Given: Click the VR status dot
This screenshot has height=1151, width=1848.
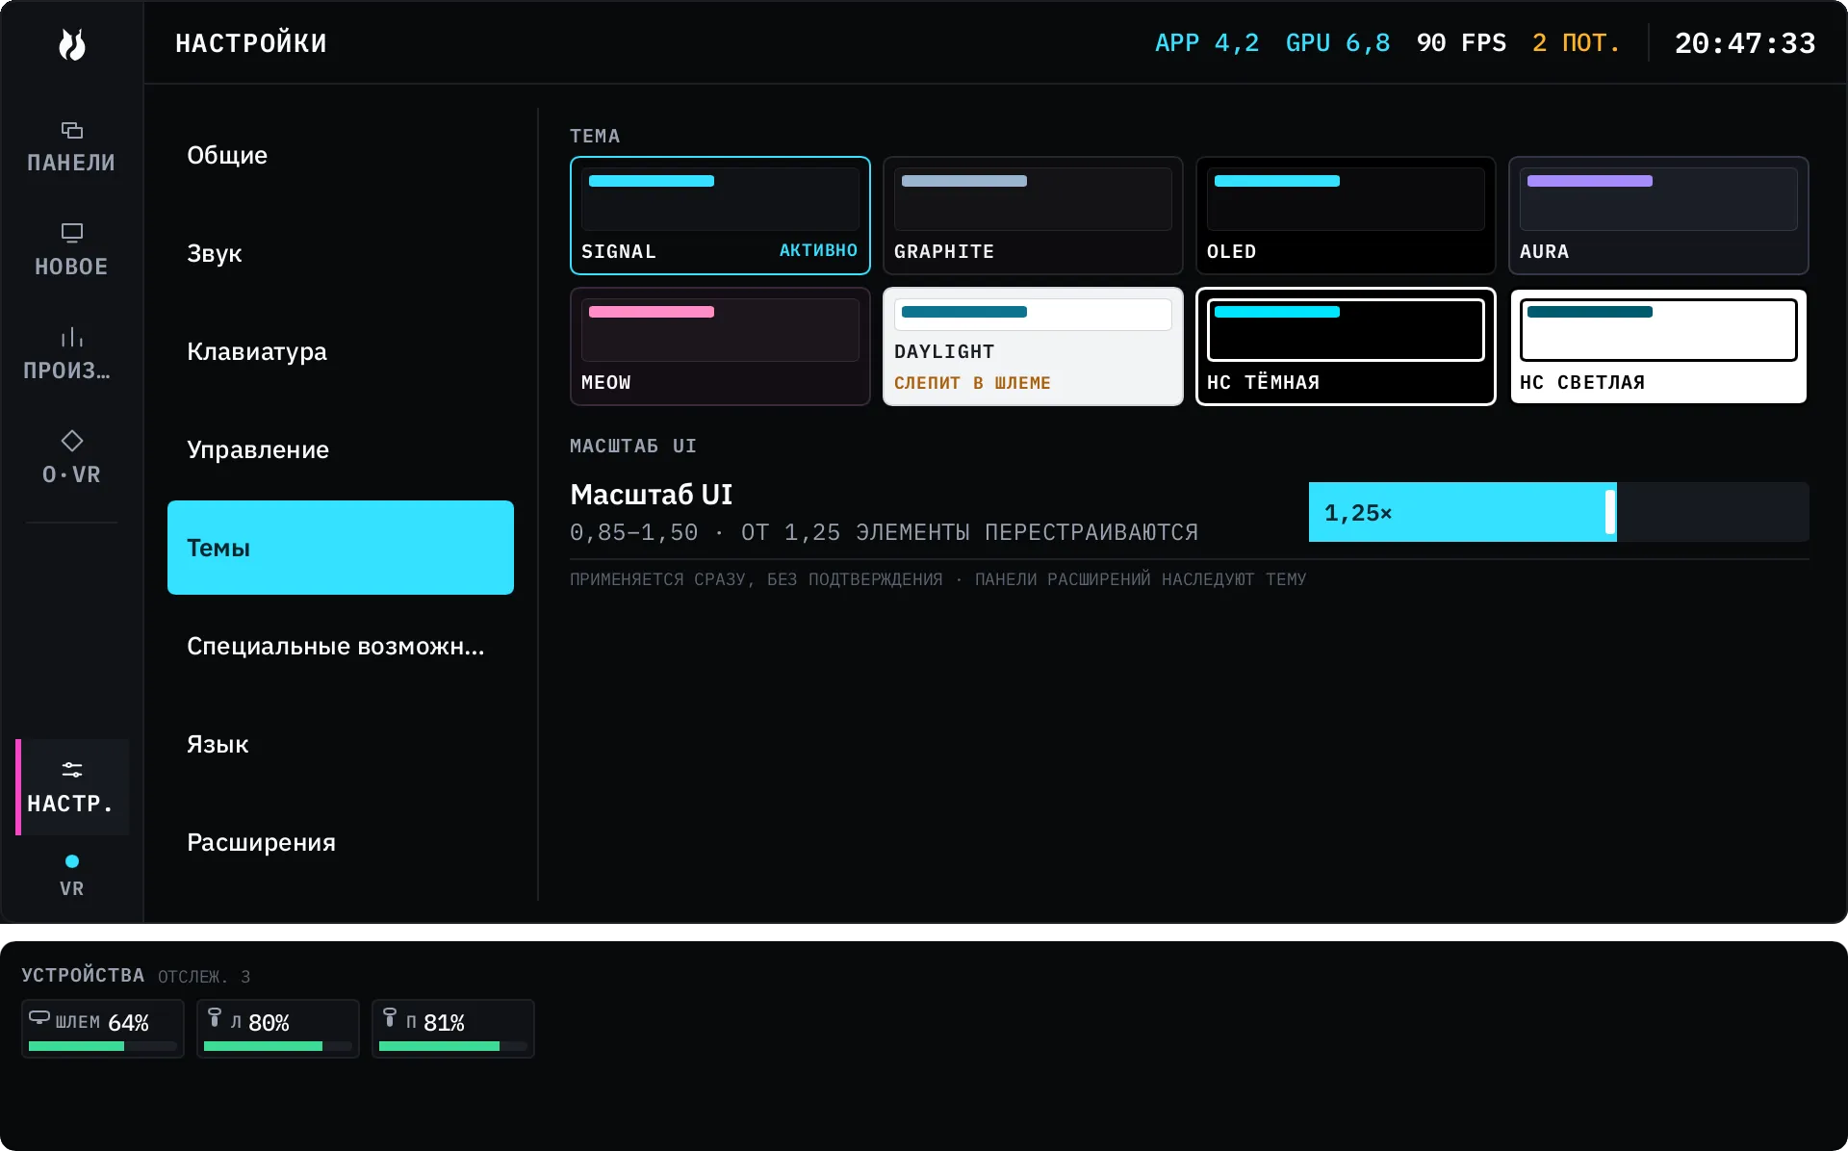Looking at the screenshot, I should pos(72,861).
